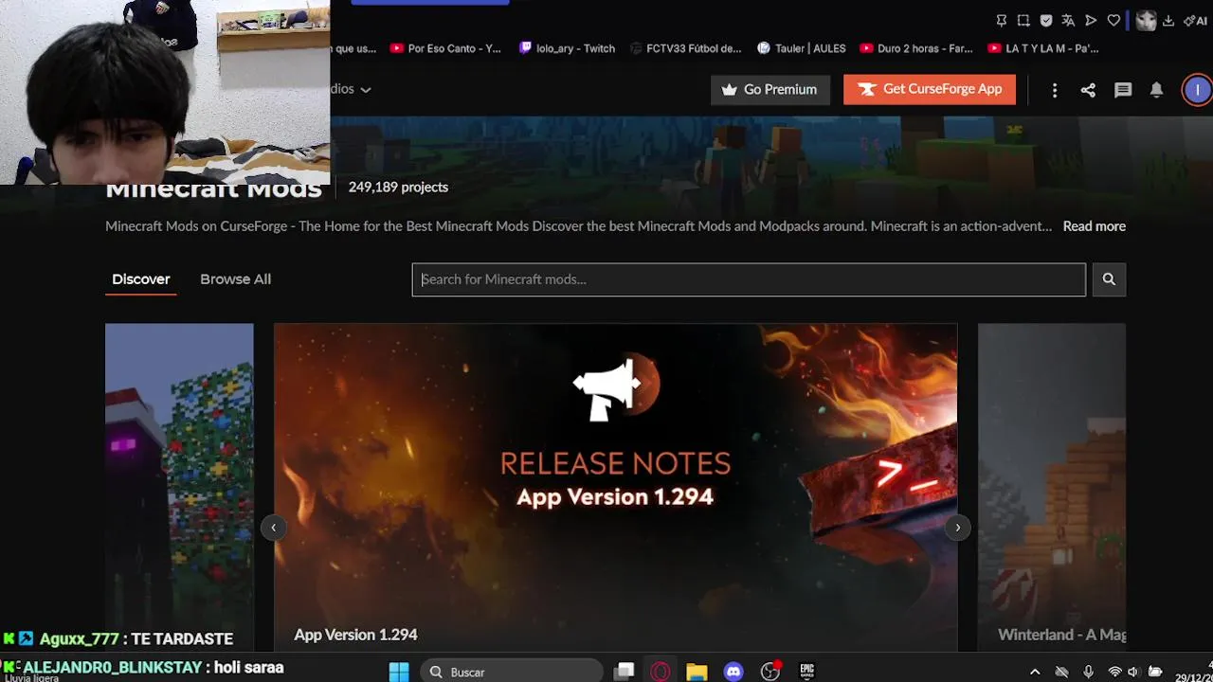Click the Opera browser taskbar icon

pos(661,672)
